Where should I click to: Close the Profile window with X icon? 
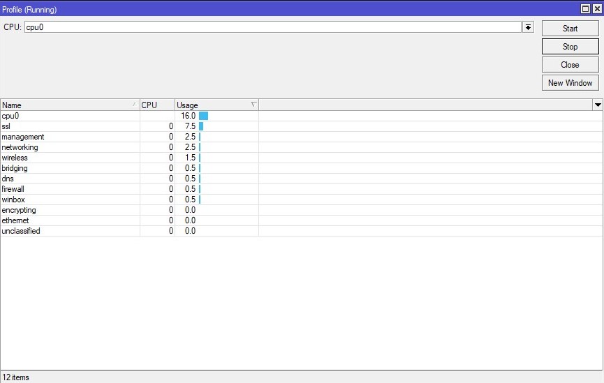[597, 9]
